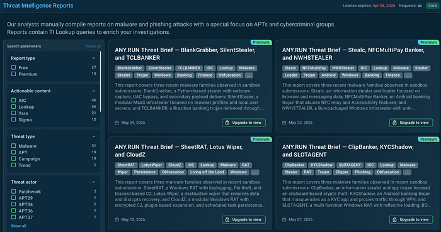Collapse the Threat type section
Viewport: 441px width, 232px height.
(x=94, y=136)
